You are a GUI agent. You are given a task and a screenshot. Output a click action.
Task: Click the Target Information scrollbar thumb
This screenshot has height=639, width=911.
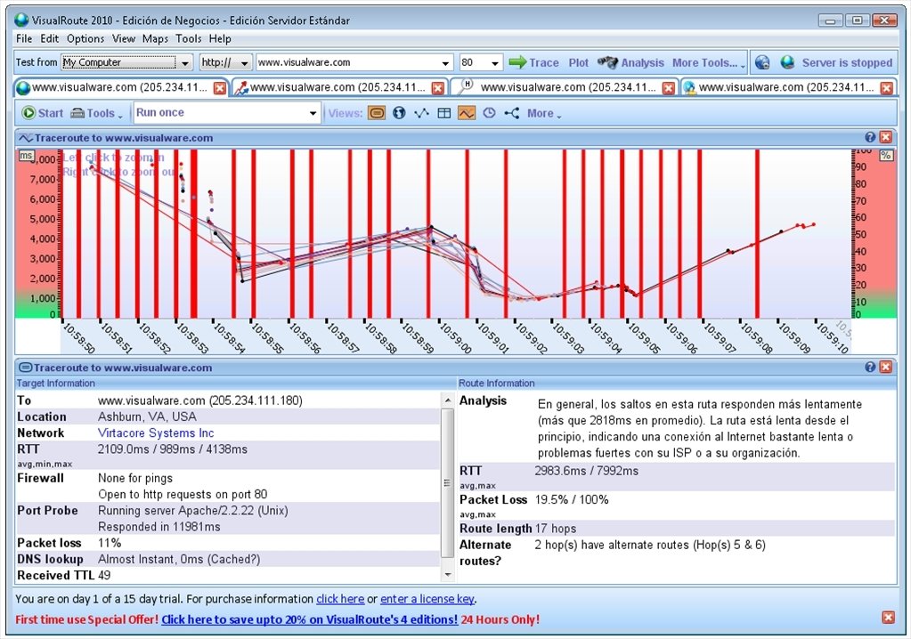tap(447, 483)
